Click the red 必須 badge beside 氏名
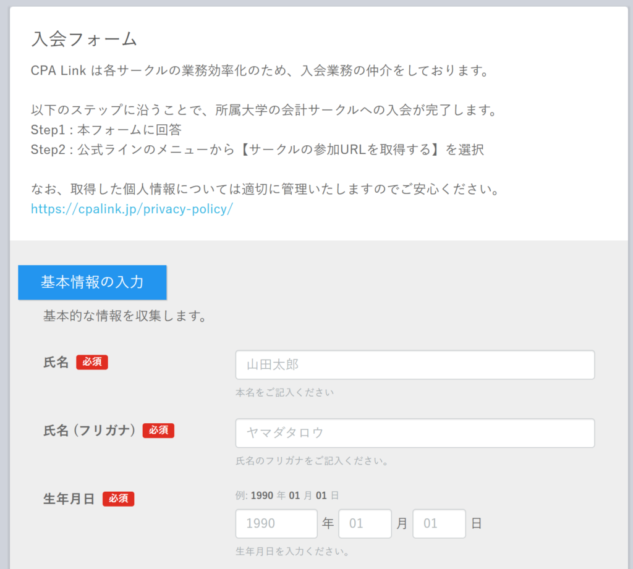Screen dimensions: 633x569 coord(92,362)
